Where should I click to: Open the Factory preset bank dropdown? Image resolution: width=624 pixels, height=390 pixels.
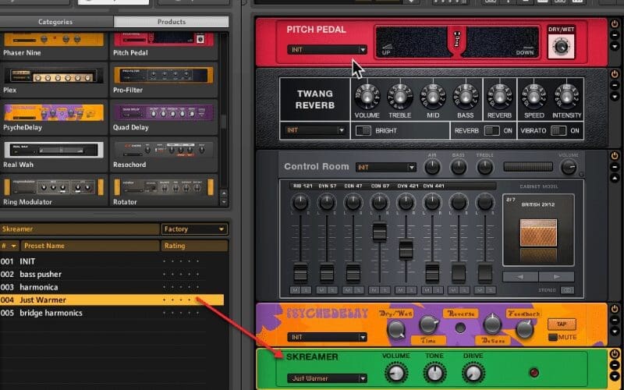click(x=194, y=229)
